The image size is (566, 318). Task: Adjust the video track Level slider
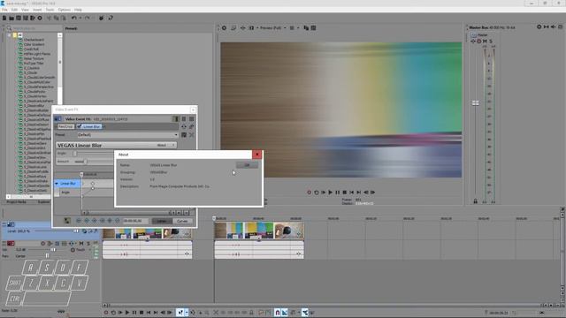coord(76,231)
